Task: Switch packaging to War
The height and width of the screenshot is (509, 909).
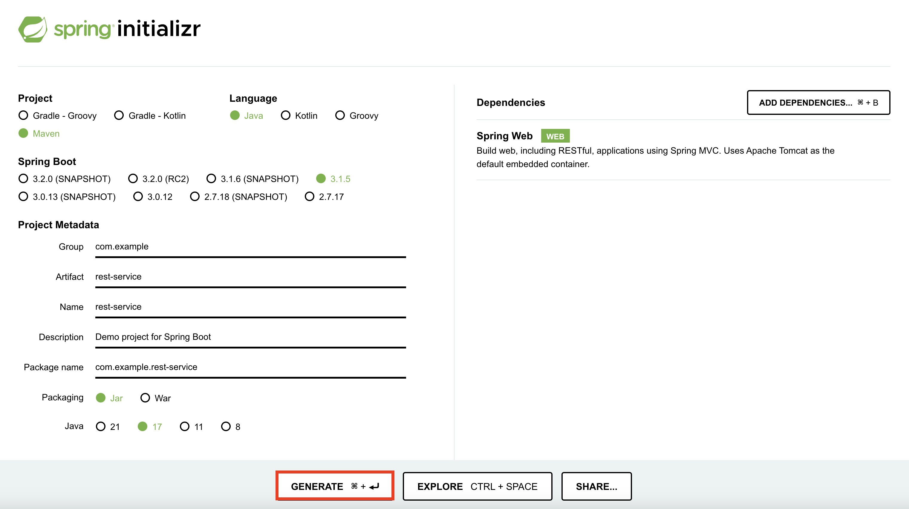Action: [145, 398]
